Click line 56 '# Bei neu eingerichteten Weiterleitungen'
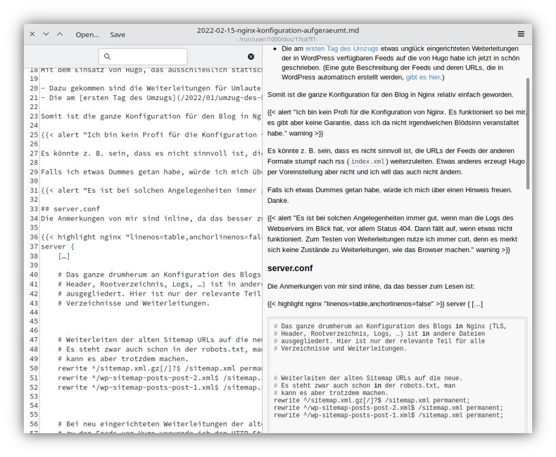 point(159,424)
